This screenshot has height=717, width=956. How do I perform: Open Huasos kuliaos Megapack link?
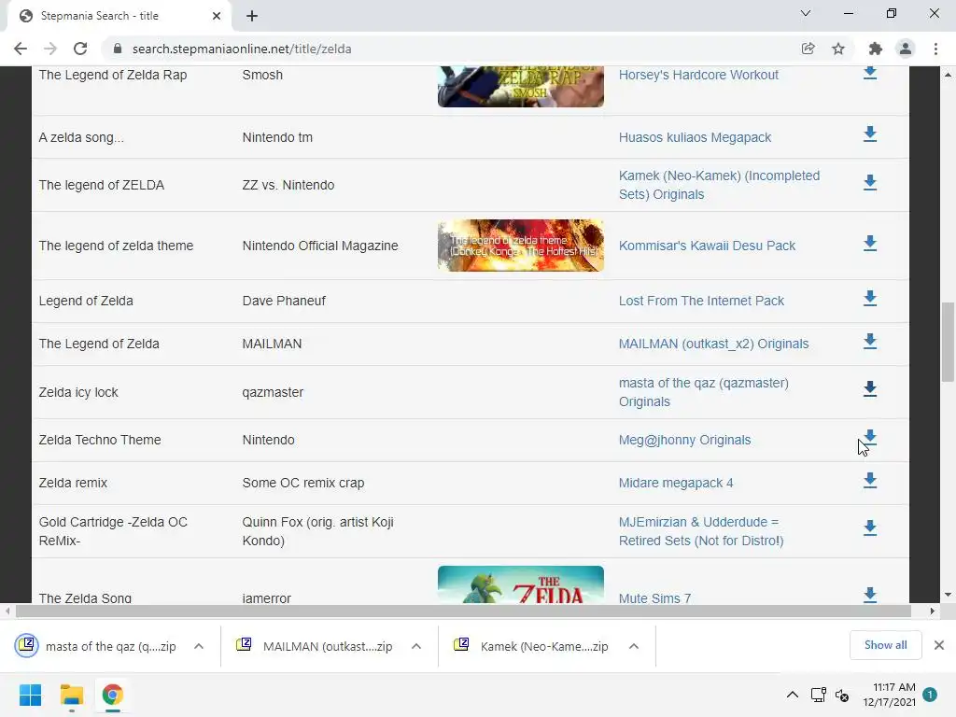point(695,138)
